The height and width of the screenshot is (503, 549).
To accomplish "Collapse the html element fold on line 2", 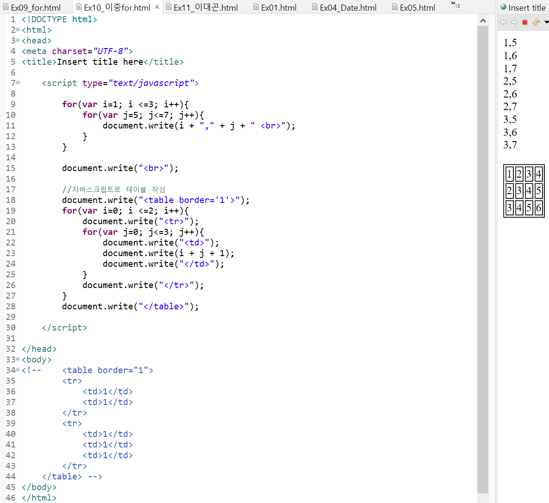I will pyautogui.click(x=18, y=30).
